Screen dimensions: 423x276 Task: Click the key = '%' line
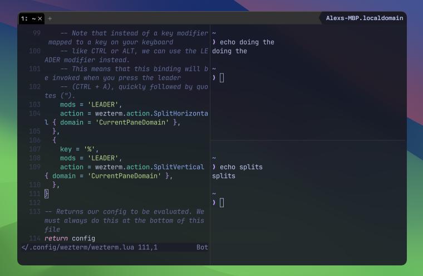[79, 149]
